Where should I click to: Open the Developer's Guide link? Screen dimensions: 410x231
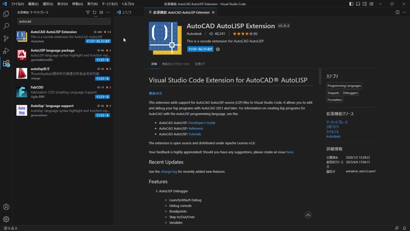coord(202,123)
